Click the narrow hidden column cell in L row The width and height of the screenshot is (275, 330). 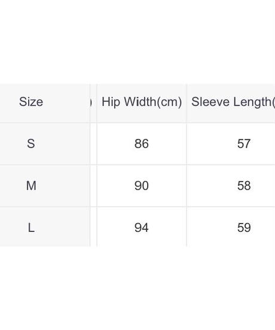[x=93, y=227]
